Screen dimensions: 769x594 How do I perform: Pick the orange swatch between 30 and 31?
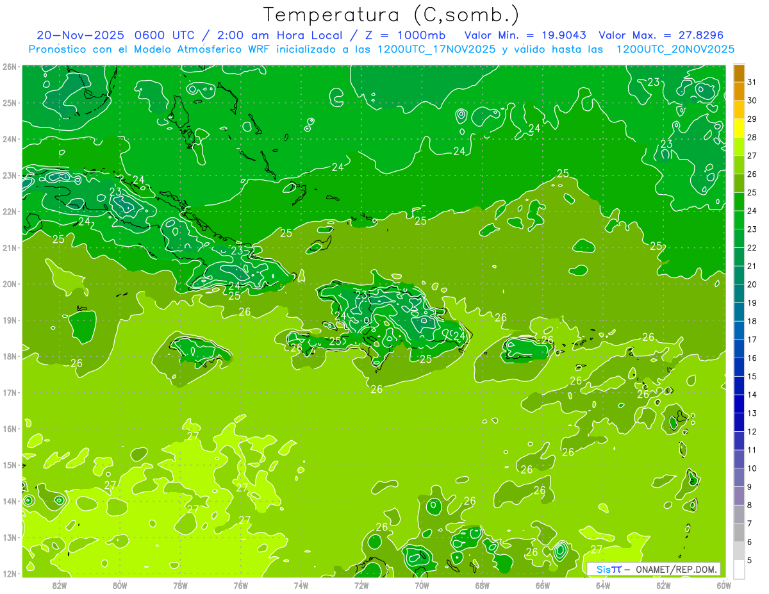coord(739,91)
